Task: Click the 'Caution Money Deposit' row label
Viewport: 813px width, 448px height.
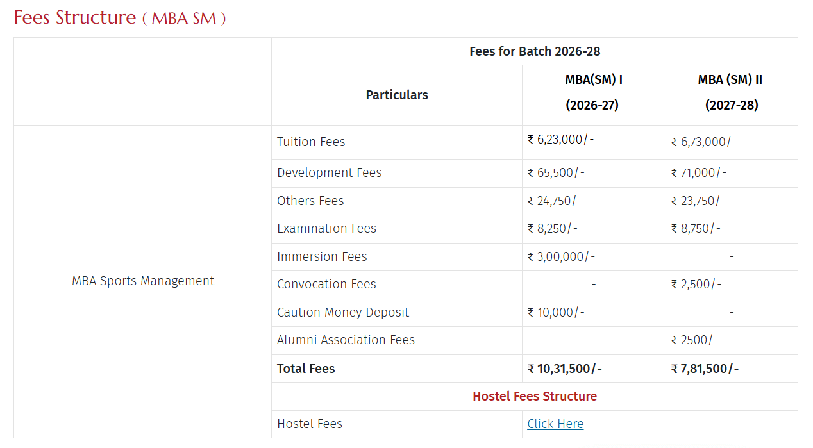Action: tap(343, 313)
